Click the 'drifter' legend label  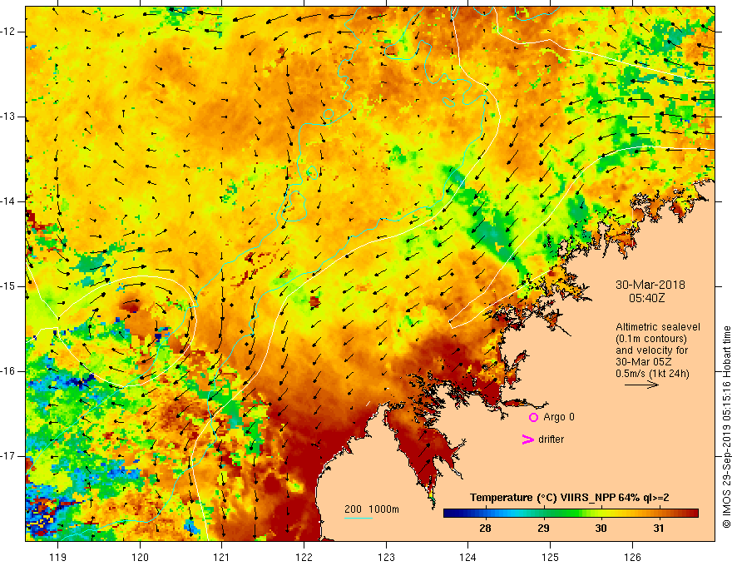(x=551, y=439)
